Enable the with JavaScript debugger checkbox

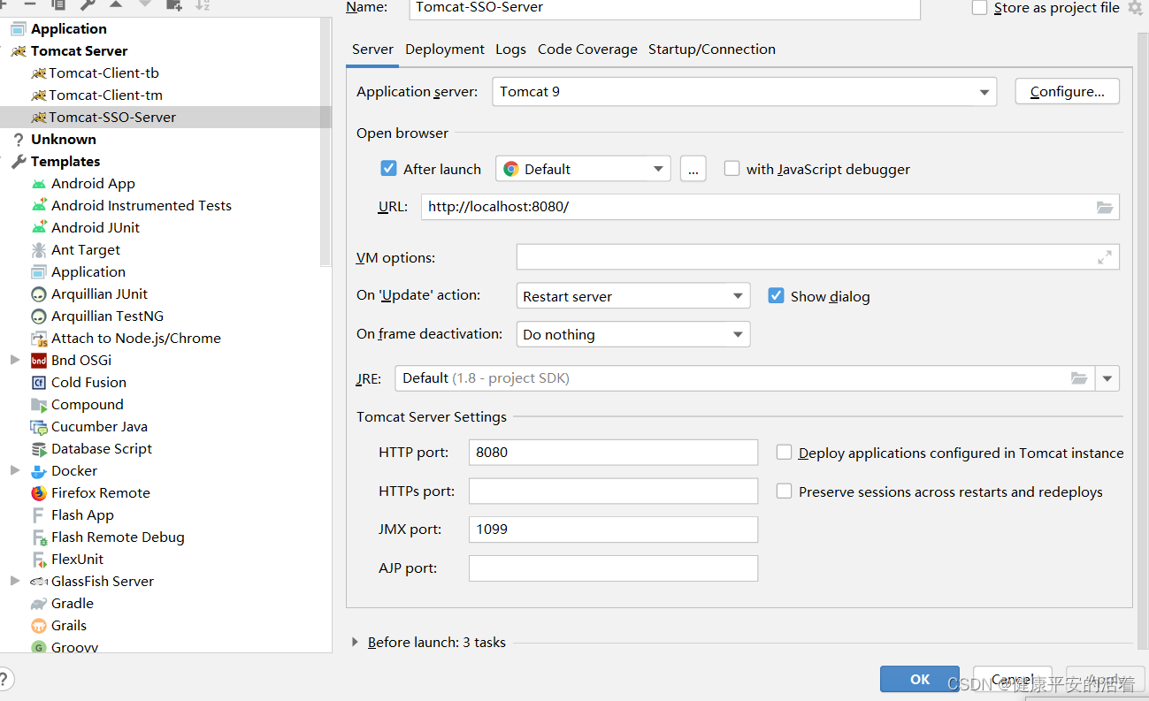(732, 168)
